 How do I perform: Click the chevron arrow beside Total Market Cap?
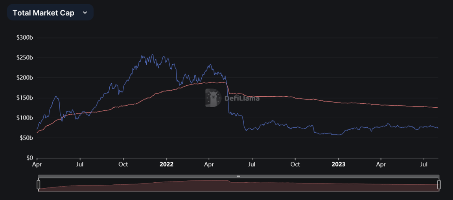coord(85,13)
